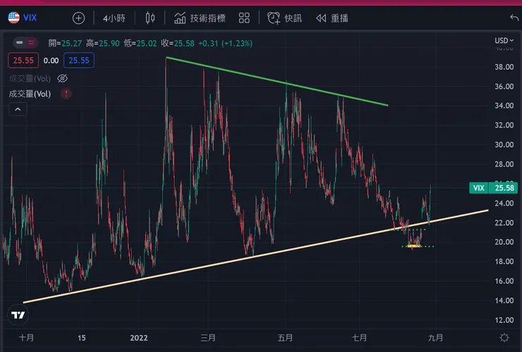
Task: Click the 收=25.58 close value
Action: click(178, 43)
